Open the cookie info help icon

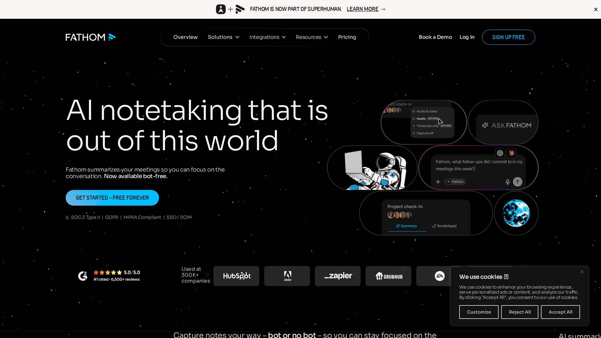[x=506, y=277]
